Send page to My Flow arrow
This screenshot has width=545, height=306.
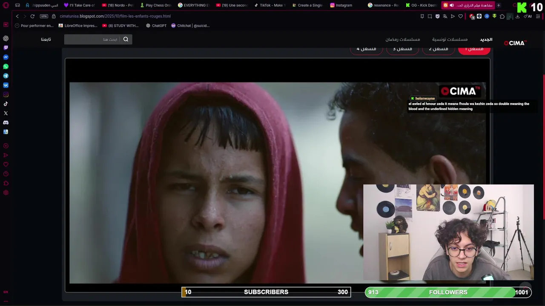[x=453, y=16]
